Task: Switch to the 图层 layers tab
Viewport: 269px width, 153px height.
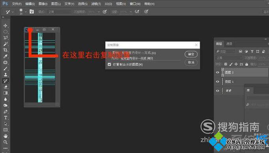Action: tap(219, 44)
